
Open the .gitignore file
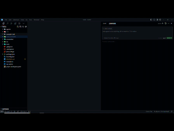click(x=14, y=47)
